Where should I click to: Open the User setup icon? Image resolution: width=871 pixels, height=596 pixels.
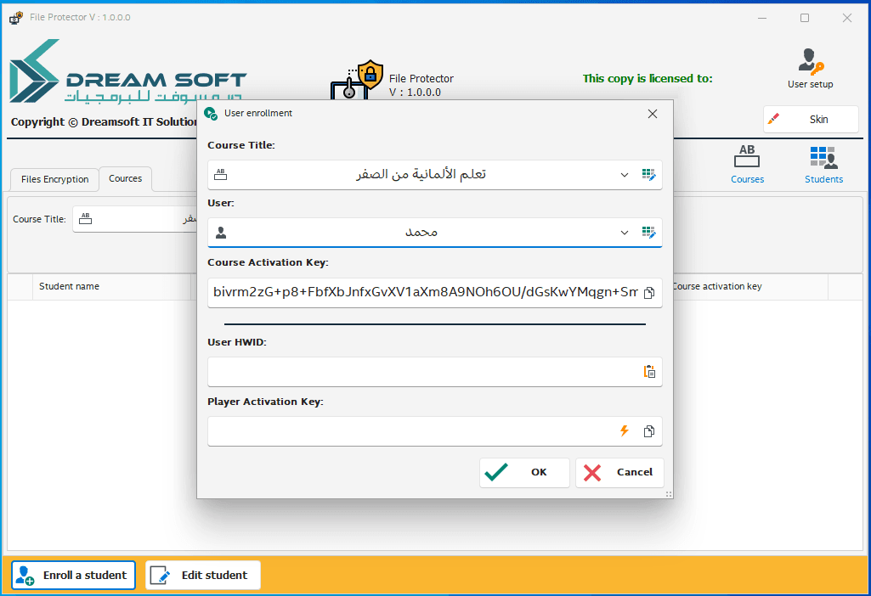[810, 69]
